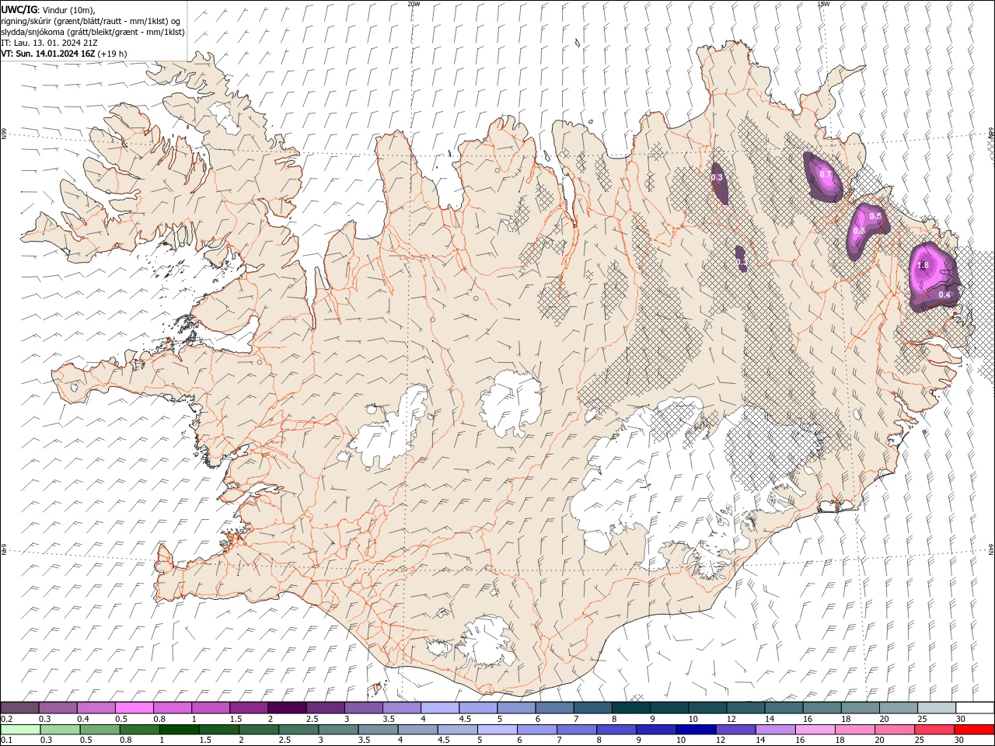Click the 0.7 precipitation value on map

[826, 174]
